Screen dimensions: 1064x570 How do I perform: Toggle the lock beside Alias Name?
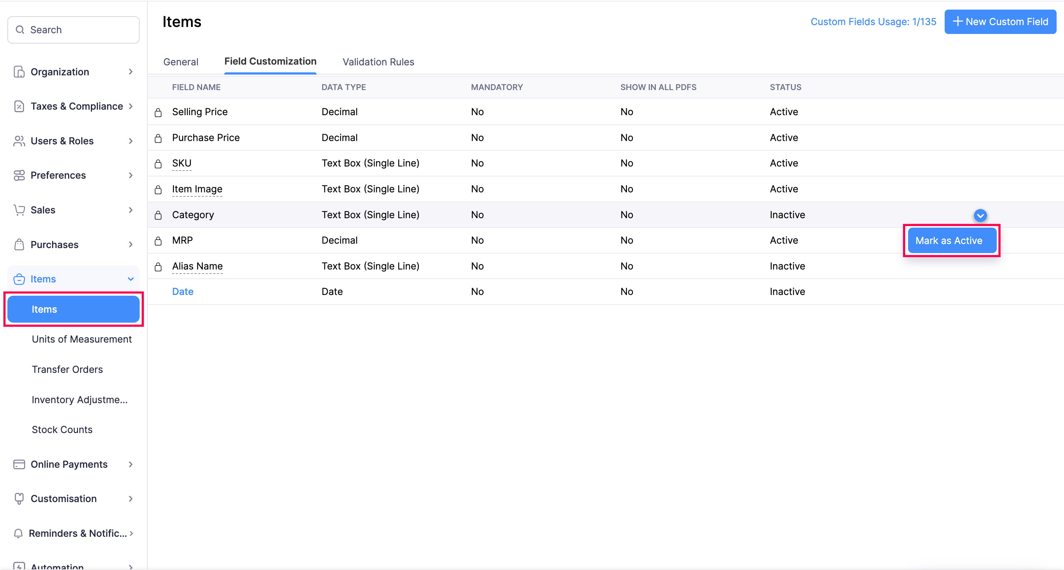point(158,267)
